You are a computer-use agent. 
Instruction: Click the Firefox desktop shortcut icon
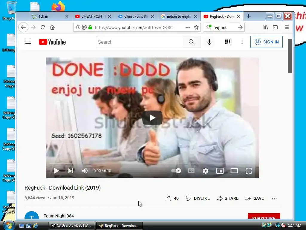coord(58,6)
